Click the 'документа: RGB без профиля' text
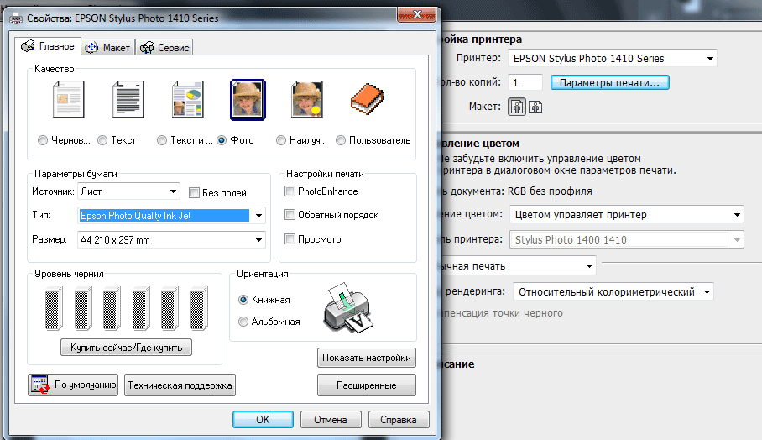The height and width of the screenshot is (440, 762). (520, 191)
